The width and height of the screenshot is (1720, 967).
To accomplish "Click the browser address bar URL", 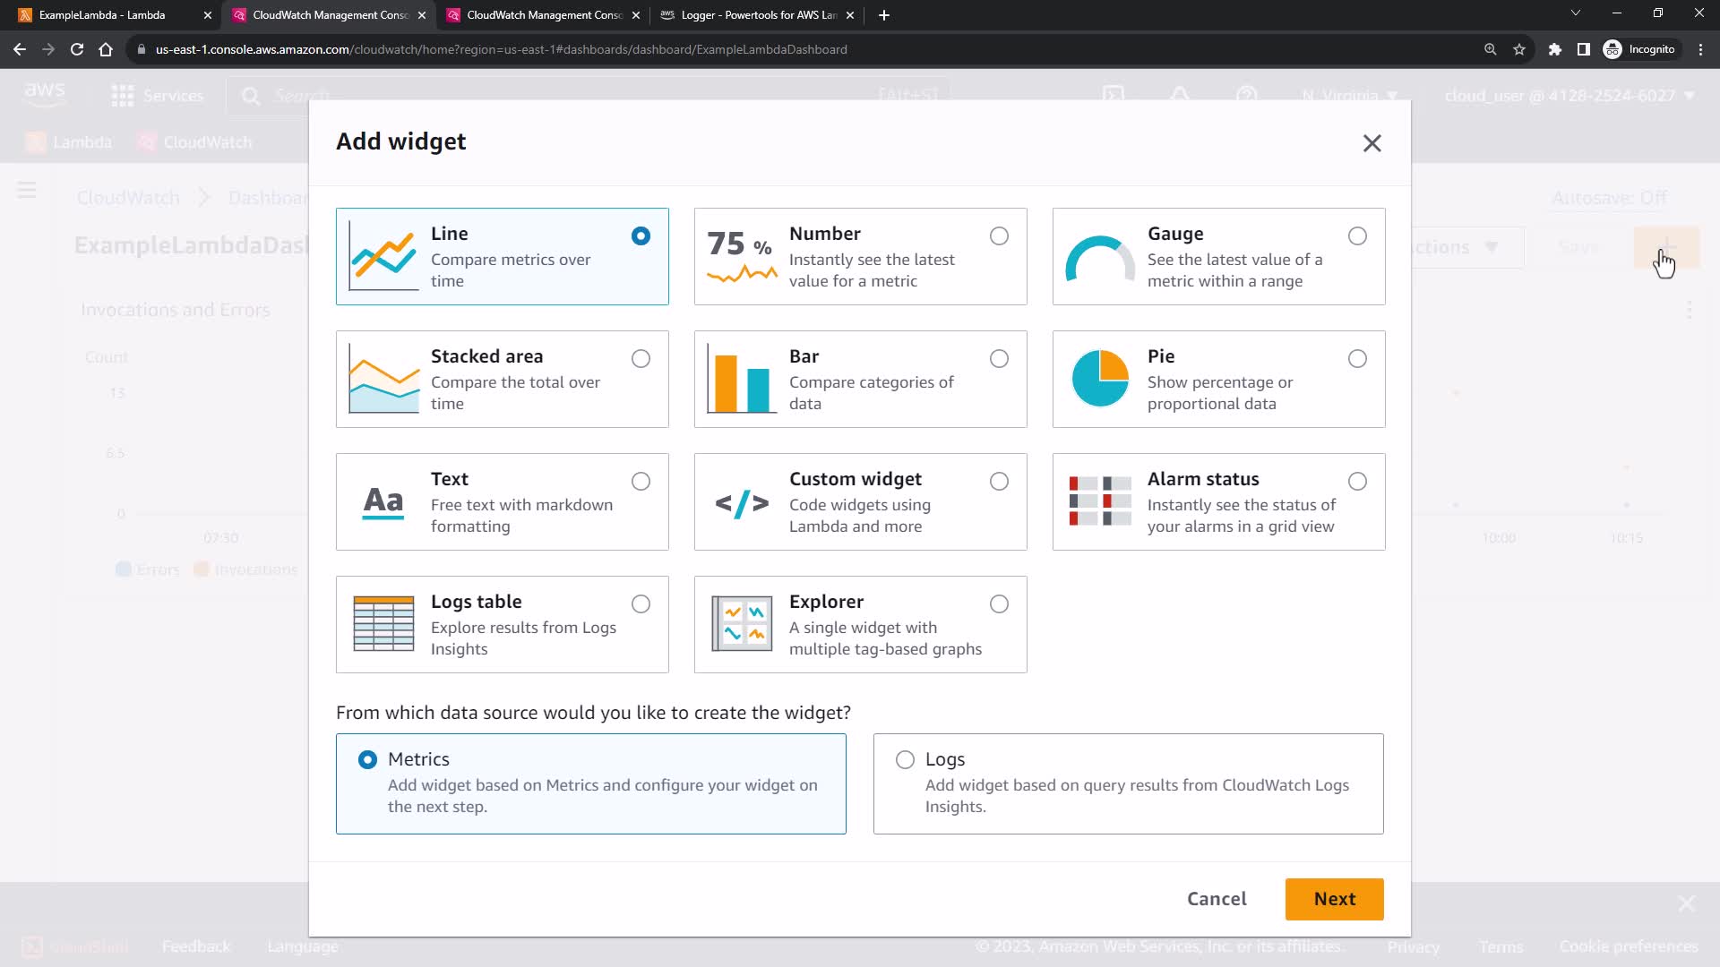I will click(502, 49).
